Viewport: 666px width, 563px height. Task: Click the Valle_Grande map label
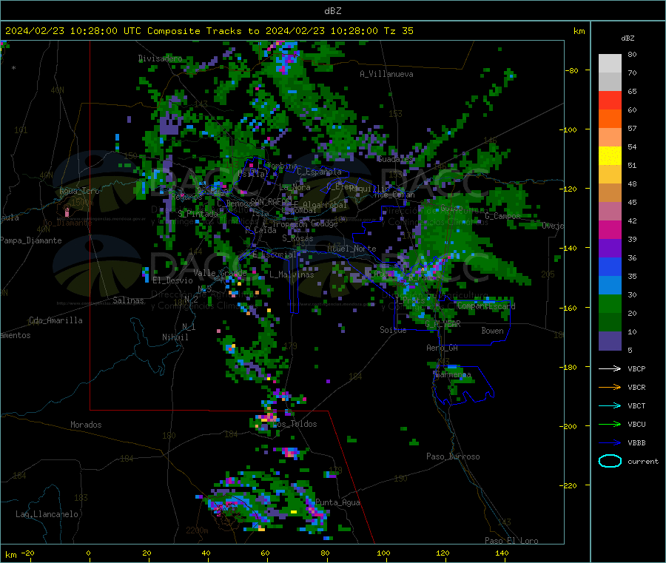(220, 273)
